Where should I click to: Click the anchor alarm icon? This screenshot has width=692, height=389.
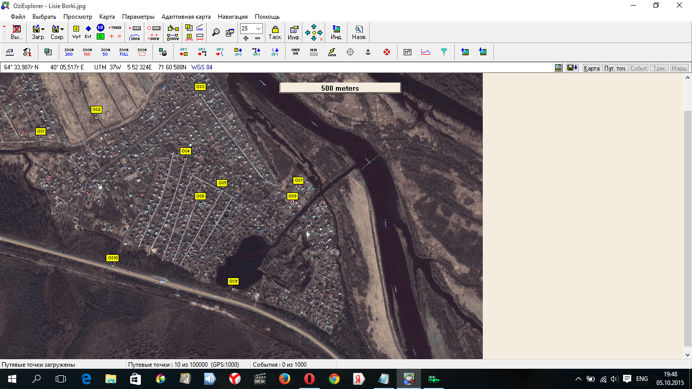tap(368, 52)
